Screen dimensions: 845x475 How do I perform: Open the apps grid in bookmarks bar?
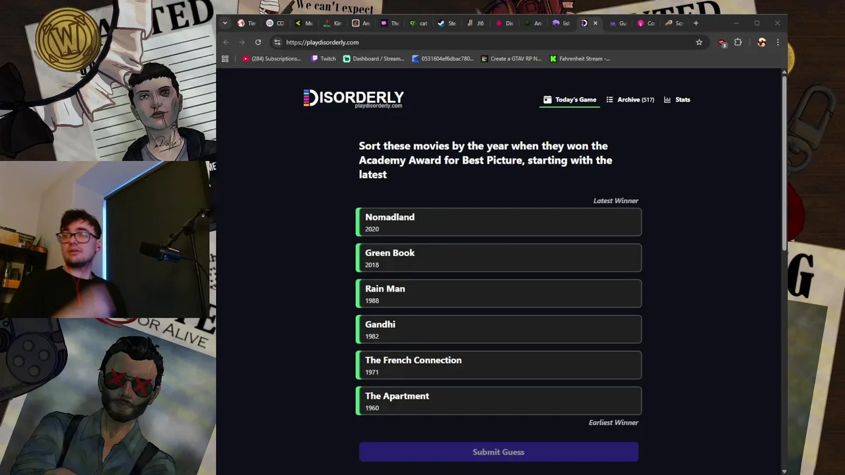pos(225,59)
